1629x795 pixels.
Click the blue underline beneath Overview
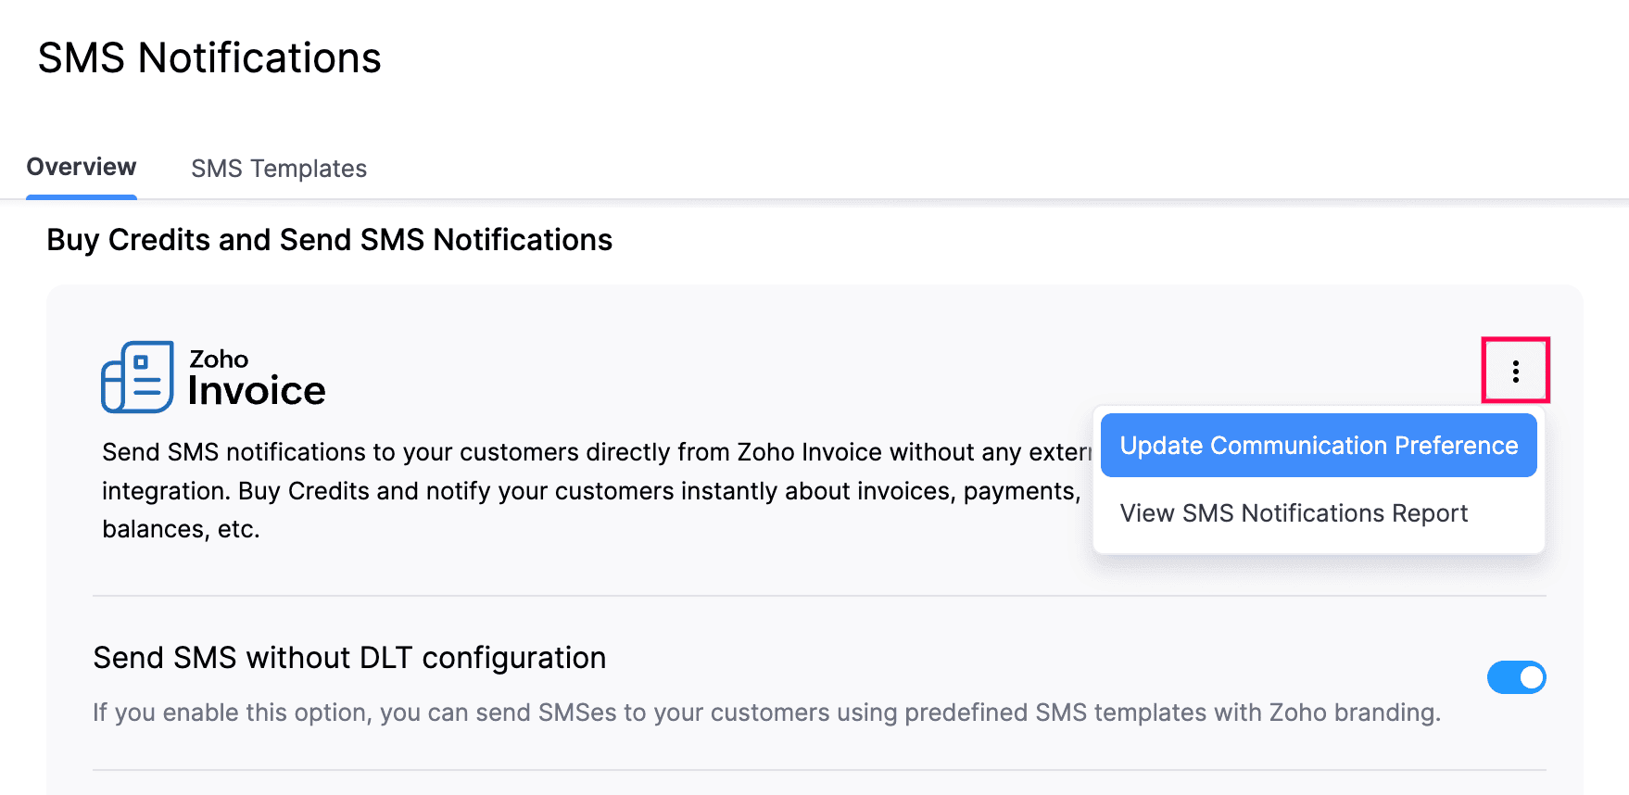pyautogui.click(x=82, y=196)
